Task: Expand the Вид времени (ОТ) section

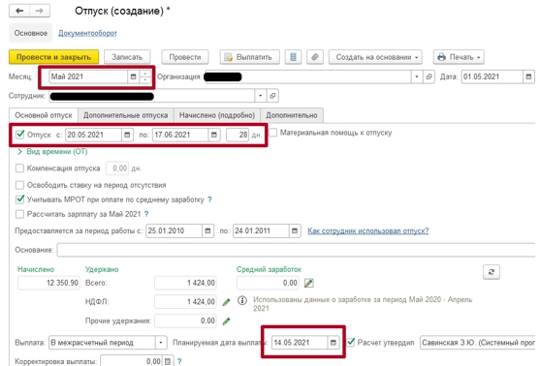Action: coord(19,152)
